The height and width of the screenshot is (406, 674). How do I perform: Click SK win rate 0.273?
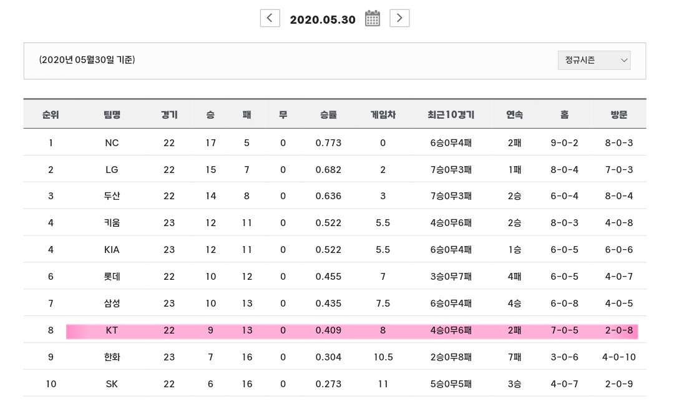[x=328, y=384]
